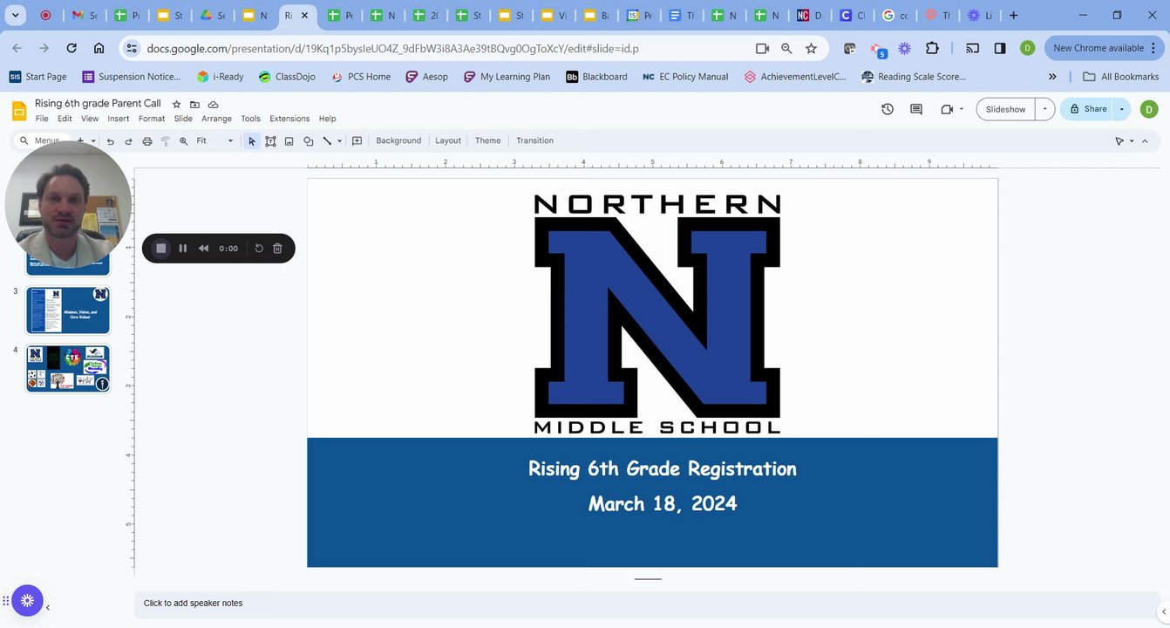Delete the recording with the trash icon

click(x=277, y=249)
